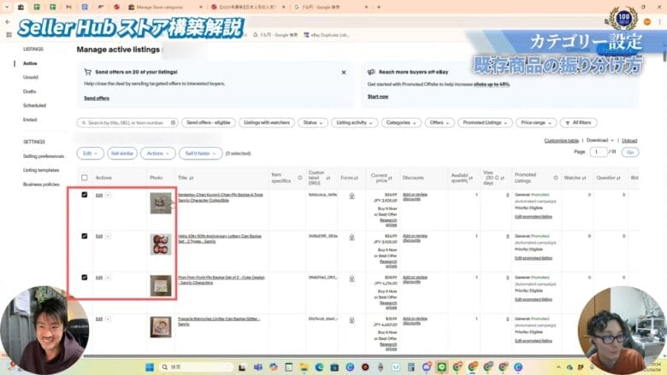
Task: Open the green LINE app in taskbar
Action: (x=441, y=367)
